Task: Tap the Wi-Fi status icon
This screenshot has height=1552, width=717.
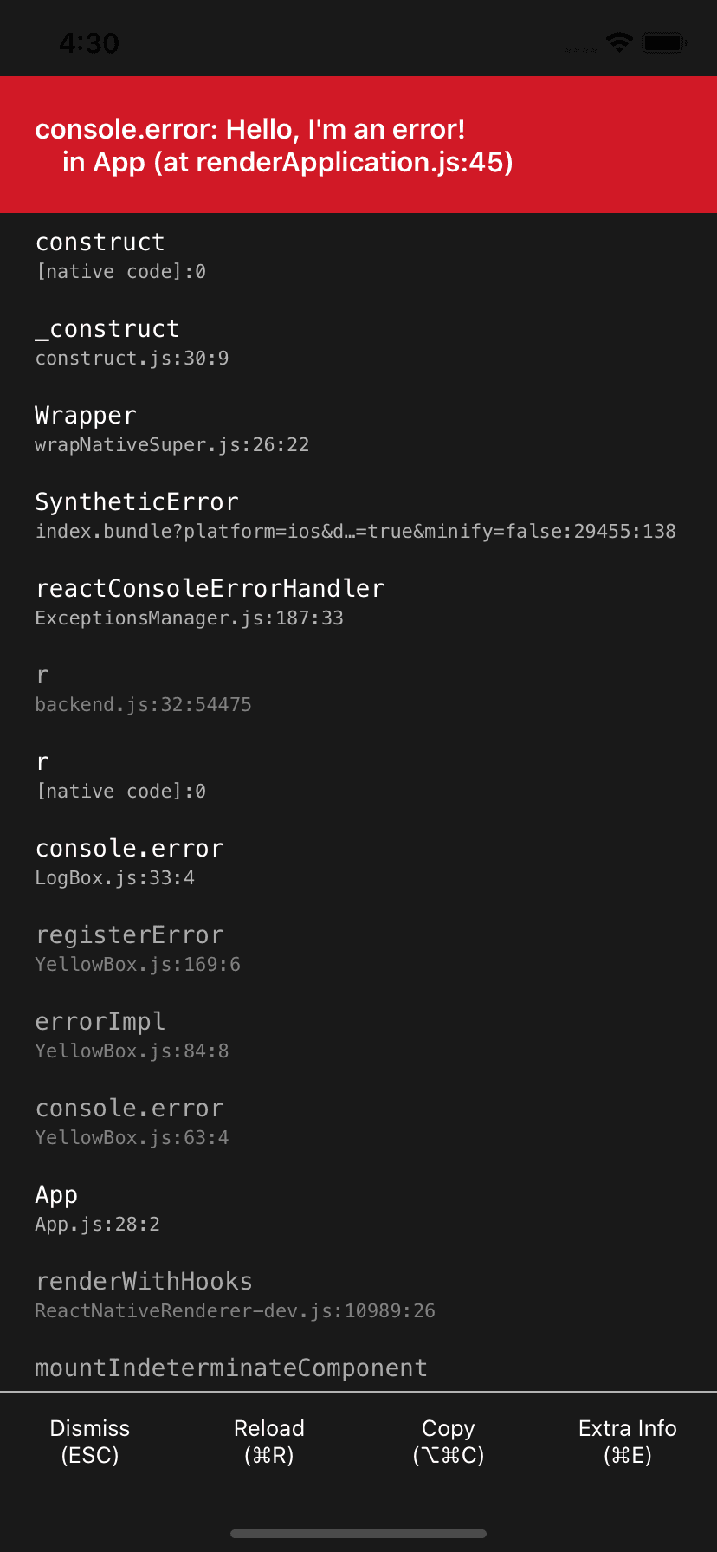Action: tap(619, 42)
